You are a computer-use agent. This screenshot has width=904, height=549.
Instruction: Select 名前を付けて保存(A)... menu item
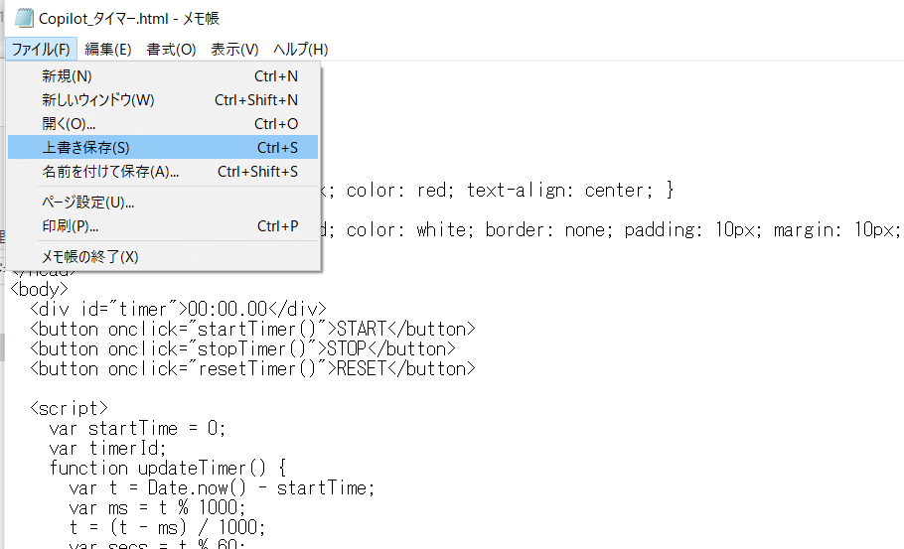(163, 172)
